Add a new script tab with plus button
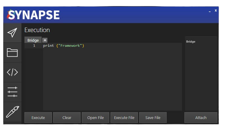Viewport: 230px width, 134px height. 45,40
